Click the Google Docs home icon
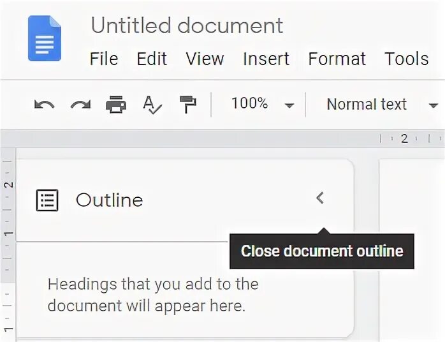This screenshot has width=445, height=342. click(x=45, y=38)
